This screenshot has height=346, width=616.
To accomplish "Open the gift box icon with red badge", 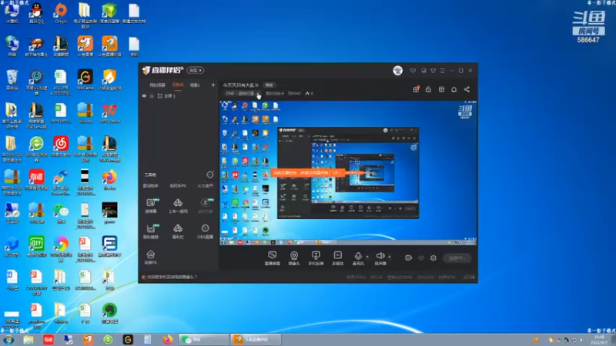I will pos(416,89).
